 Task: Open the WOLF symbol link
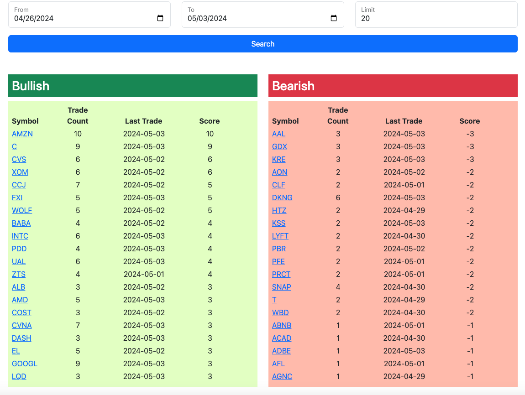(22, 210)
